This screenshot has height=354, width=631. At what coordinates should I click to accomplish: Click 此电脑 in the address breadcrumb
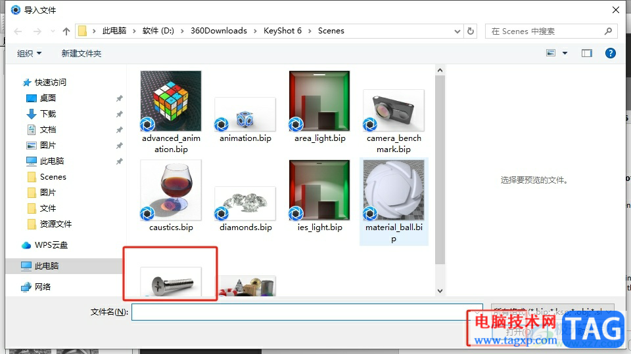pos(114,31)
